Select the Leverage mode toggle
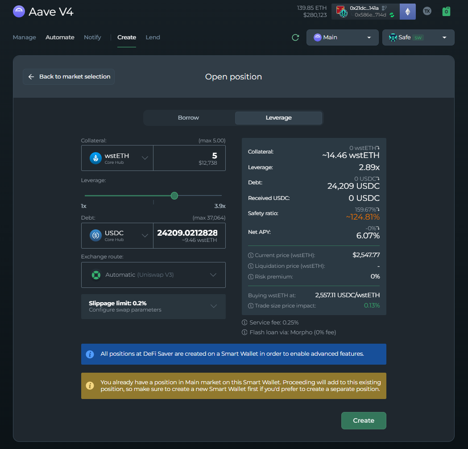 (278, 118)
